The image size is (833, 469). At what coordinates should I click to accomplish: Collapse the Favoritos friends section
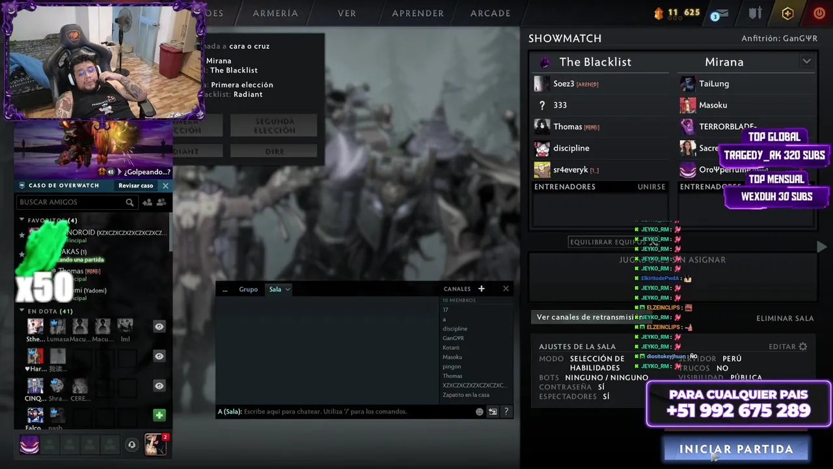point(21,220)
